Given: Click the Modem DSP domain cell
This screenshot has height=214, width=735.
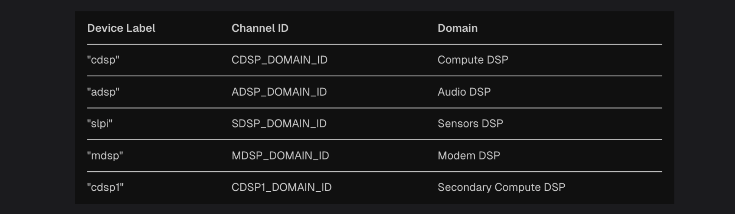Looking at the screenshot, I should coord(469,156).
